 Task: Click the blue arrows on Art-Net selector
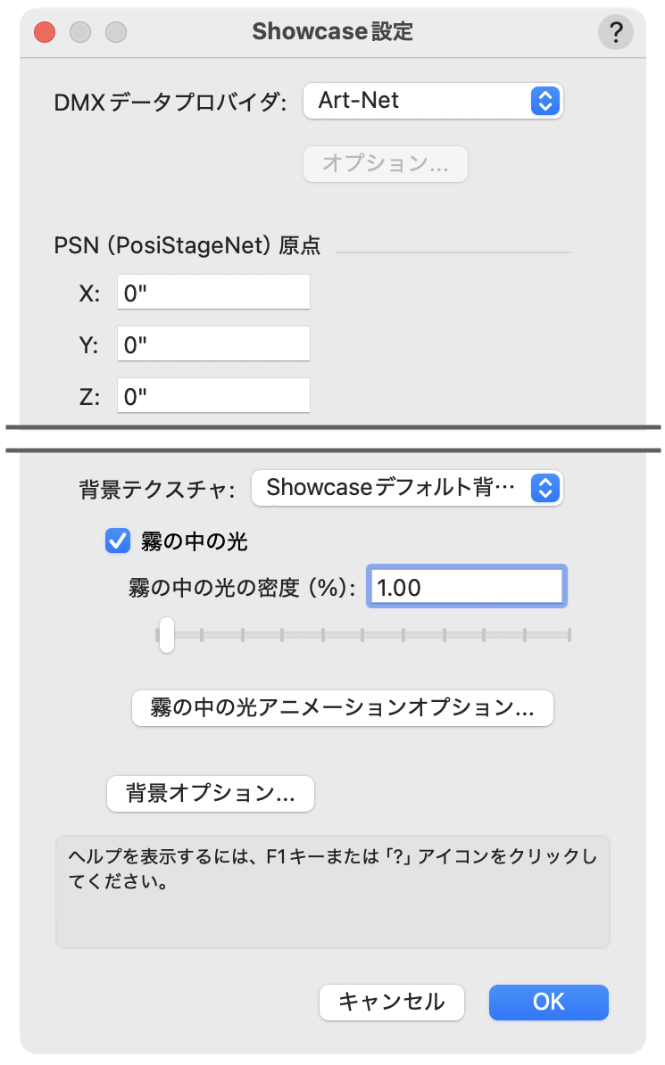(x=544, y=101)
